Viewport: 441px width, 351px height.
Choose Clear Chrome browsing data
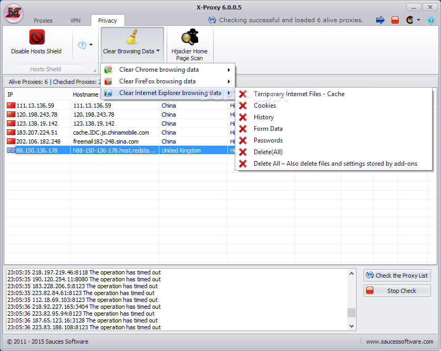click(168, 70)
